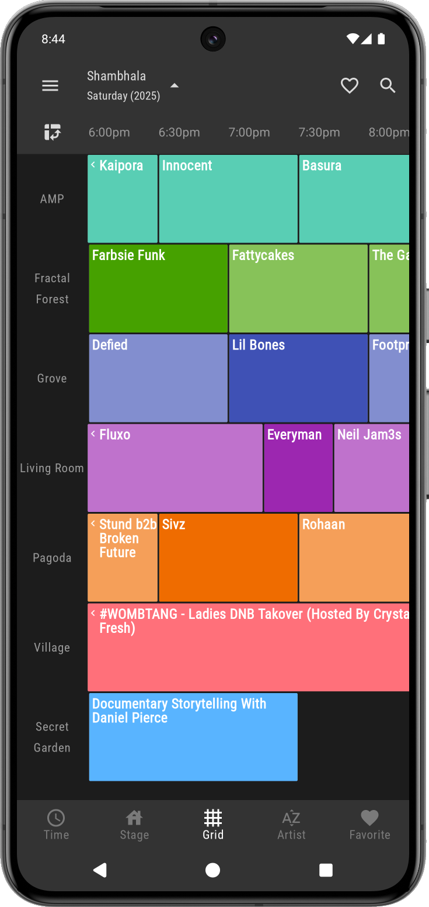Open the Lil Bones event block
This screenshot has height=907, width=429.
coord(298,378)
